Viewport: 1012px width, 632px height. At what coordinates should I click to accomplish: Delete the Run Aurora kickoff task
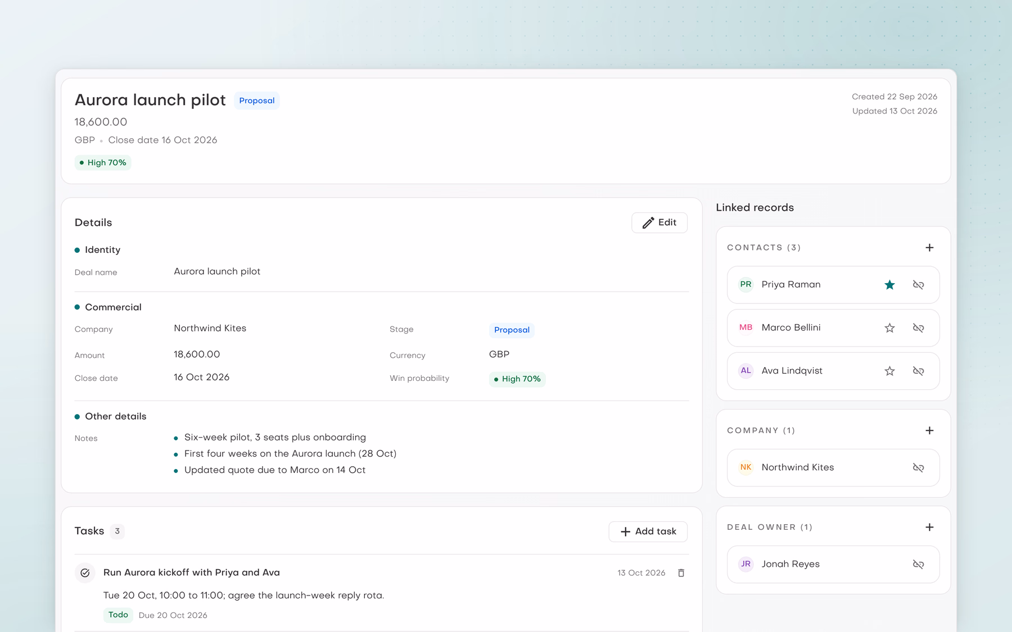pos(681,573)
